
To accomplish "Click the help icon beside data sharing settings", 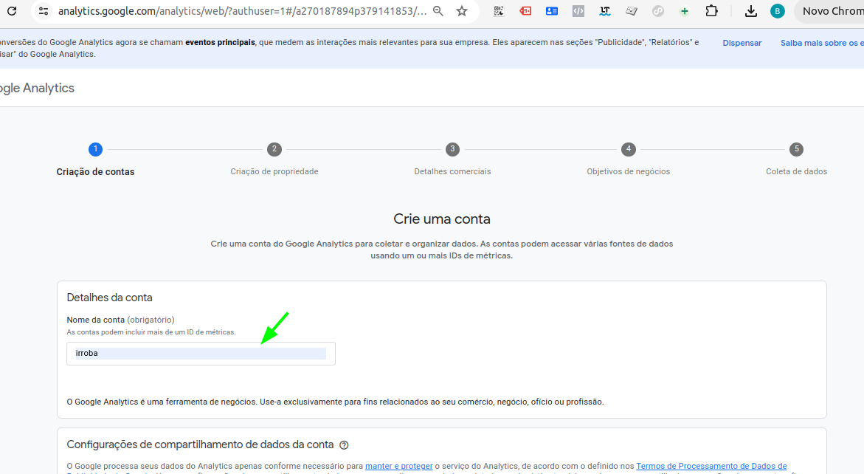I will click(x=344, y=444).
